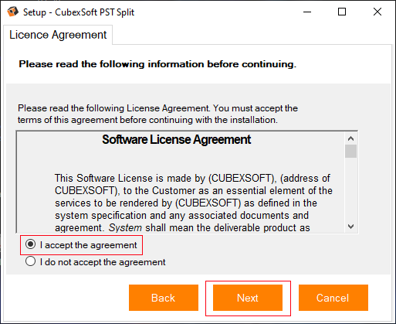The height and width of the screenshot is (324, 396).
Task: Click the 'Please read the following information' heading
Action: (157, 64)
